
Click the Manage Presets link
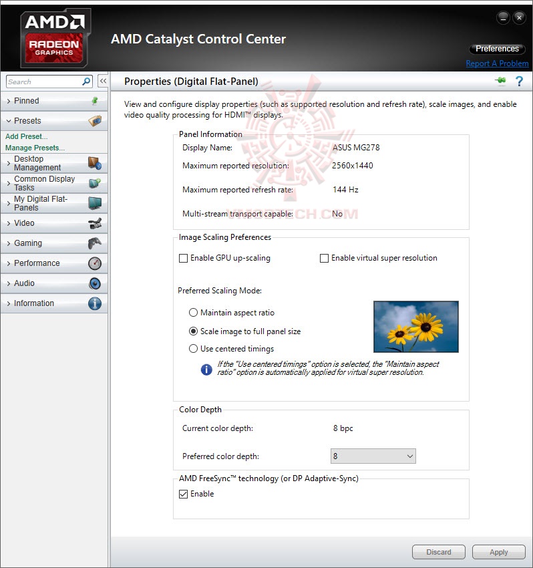point(35,148)
